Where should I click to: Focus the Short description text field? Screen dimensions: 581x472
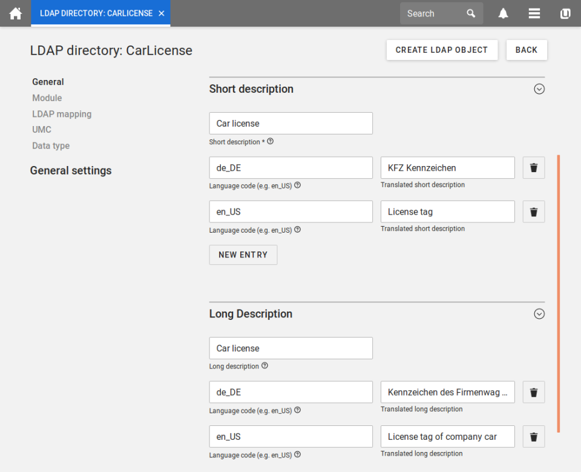point(290,124)
